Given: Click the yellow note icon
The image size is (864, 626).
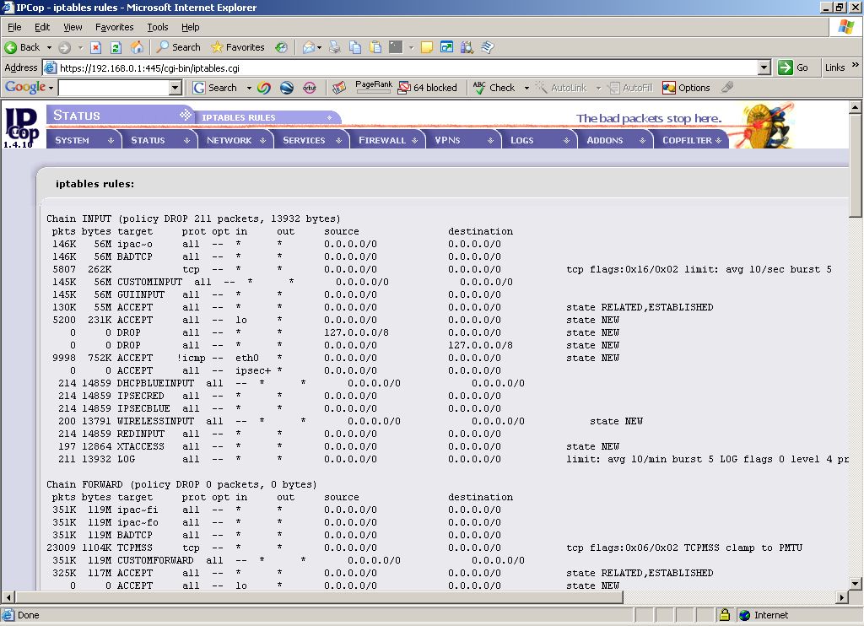Looking at the screenshot, I should [x=426, y=47].
